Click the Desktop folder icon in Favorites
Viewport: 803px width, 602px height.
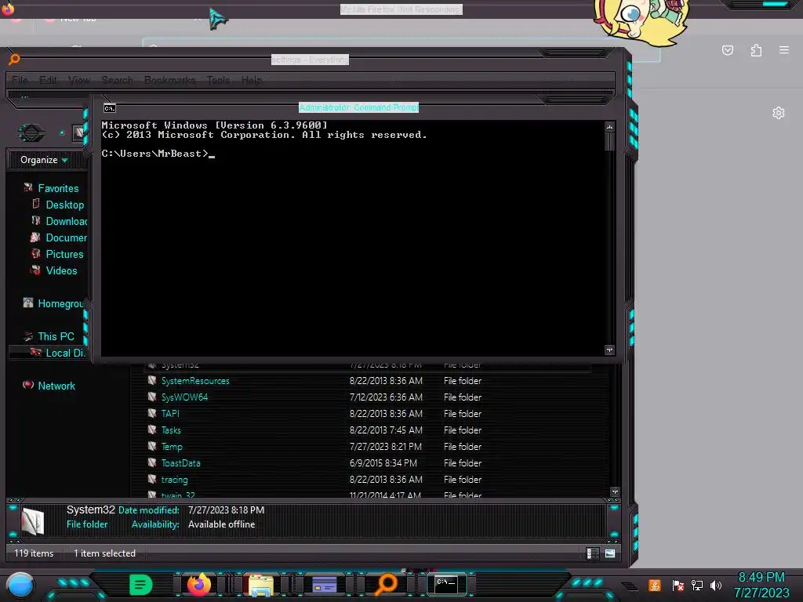(x=36, y=204)
